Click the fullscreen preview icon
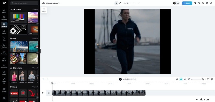215x102 pixels. [208, 79]
